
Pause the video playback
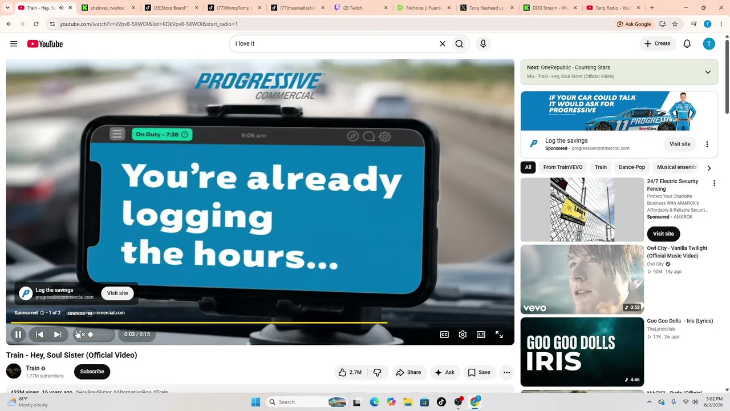(18, 335)
